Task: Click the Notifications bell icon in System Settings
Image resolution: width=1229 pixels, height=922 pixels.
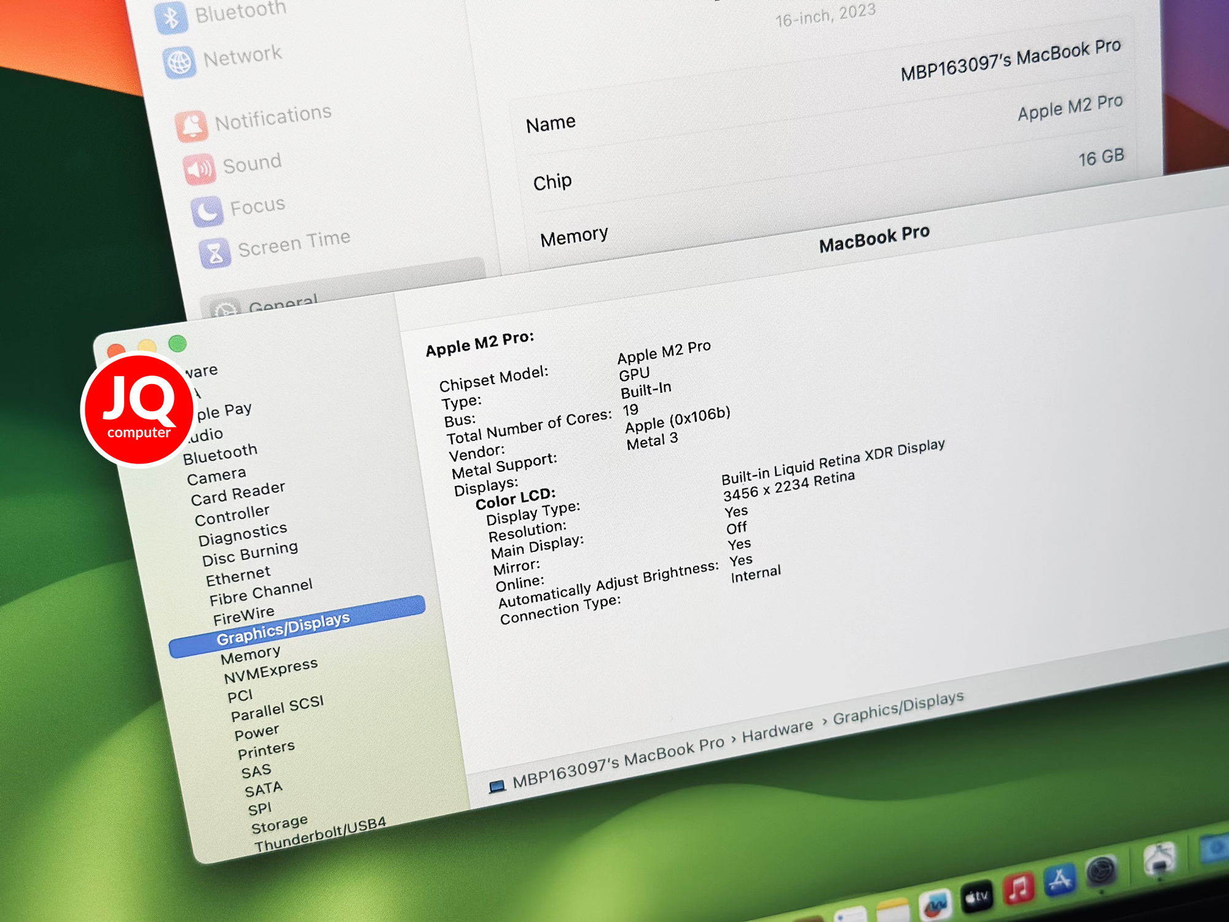Action: tap(192, 126)
